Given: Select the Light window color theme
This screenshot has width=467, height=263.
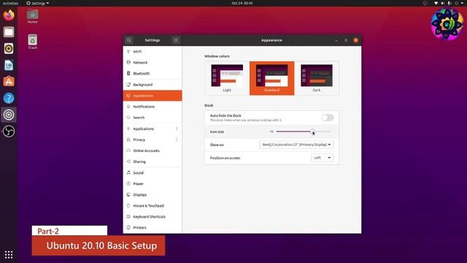Looking at the screenshot, I should (227, 78).
